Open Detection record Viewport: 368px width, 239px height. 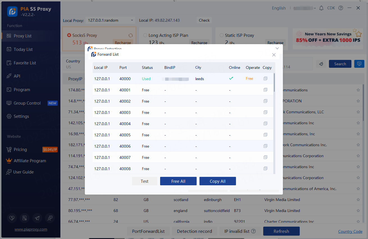coord(194,231)
